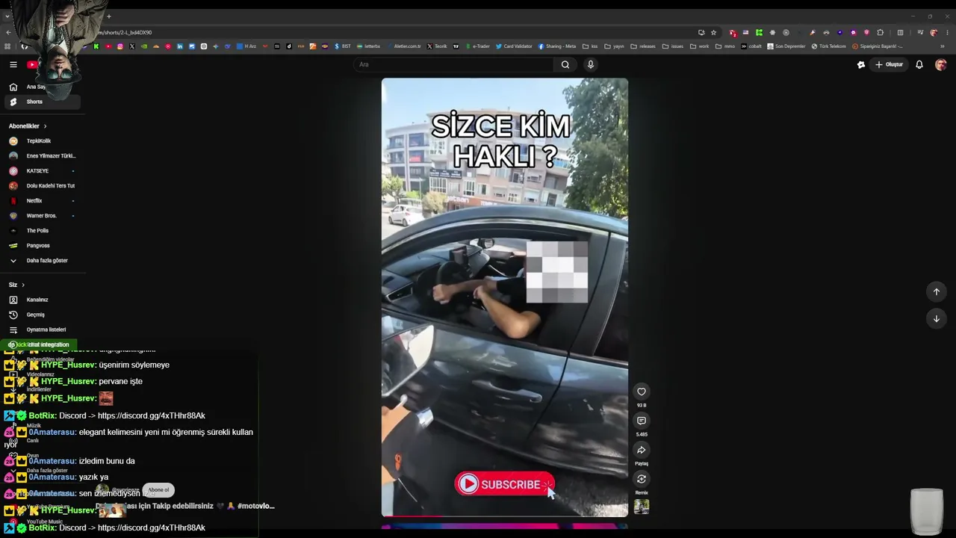Click the YouTube search field
956x538 pixels.
[x=455, y=65]
